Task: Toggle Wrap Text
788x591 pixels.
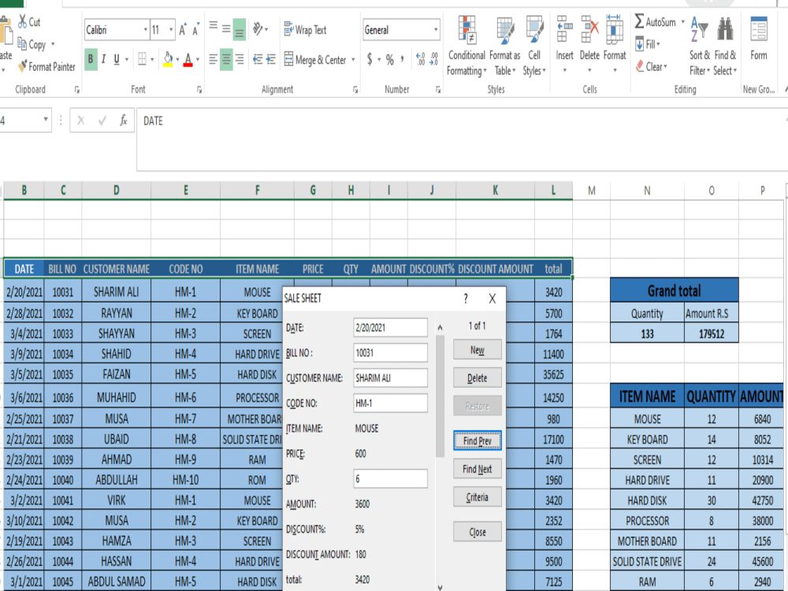Action: 305,30
